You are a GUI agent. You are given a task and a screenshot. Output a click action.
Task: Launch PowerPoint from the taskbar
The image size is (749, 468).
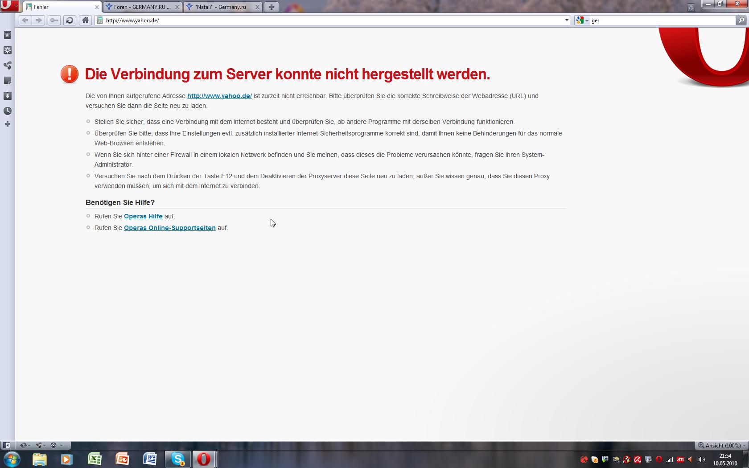click(122, 459)
